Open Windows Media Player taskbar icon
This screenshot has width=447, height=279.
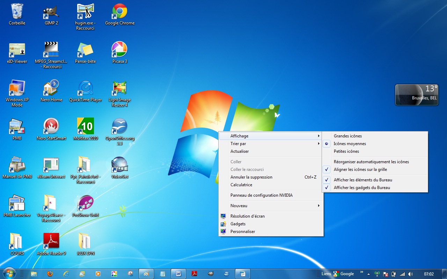98,274
